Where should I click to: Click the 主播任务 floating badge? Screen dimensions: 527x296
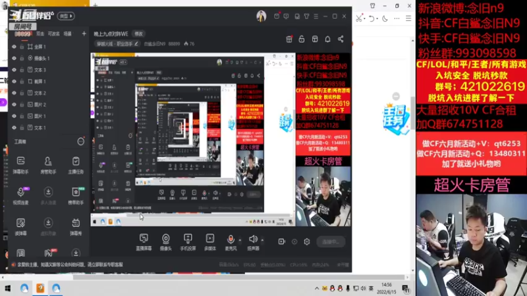pyautogui.click(x=396, y=119)
